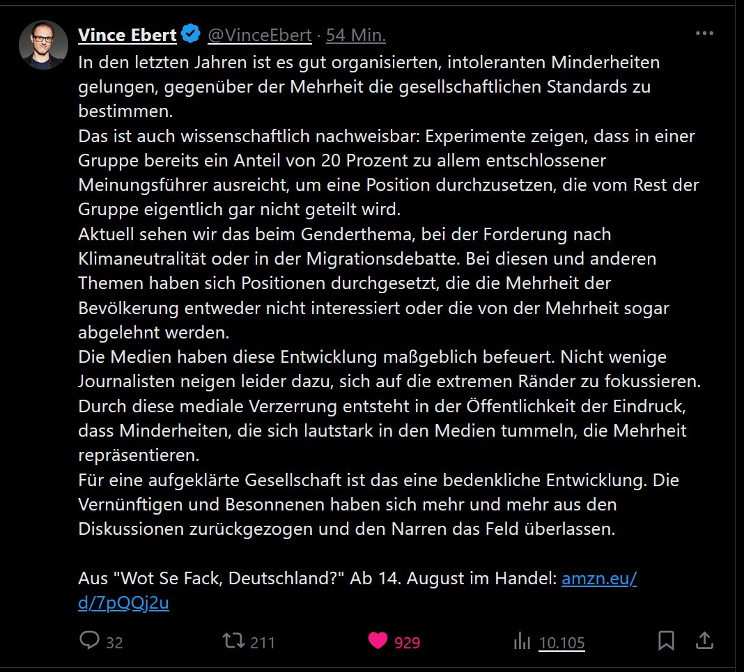Screen dimensions: 744x672
Task: Click the blue verified badge
Action: 190,34
